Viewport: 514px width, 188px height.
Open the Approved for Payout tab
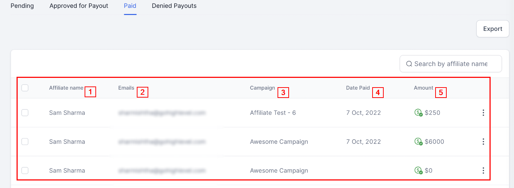79,6
